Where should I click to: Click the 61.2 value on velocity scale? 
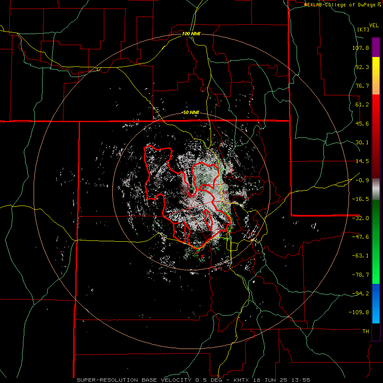point(362,105)
